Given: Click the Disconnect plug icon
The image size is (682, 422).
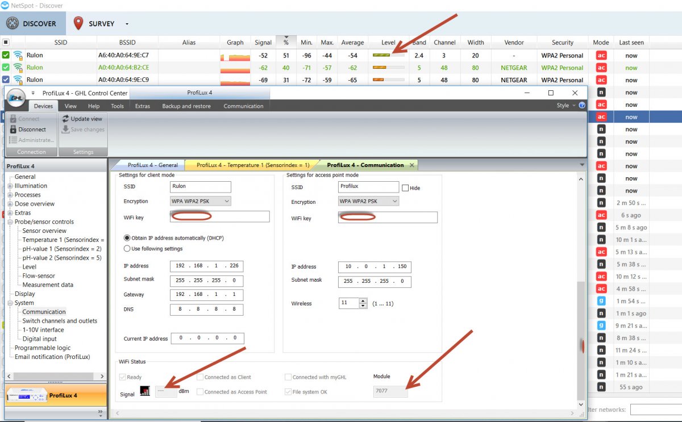Looking at the screenshot, I should 13,129.
